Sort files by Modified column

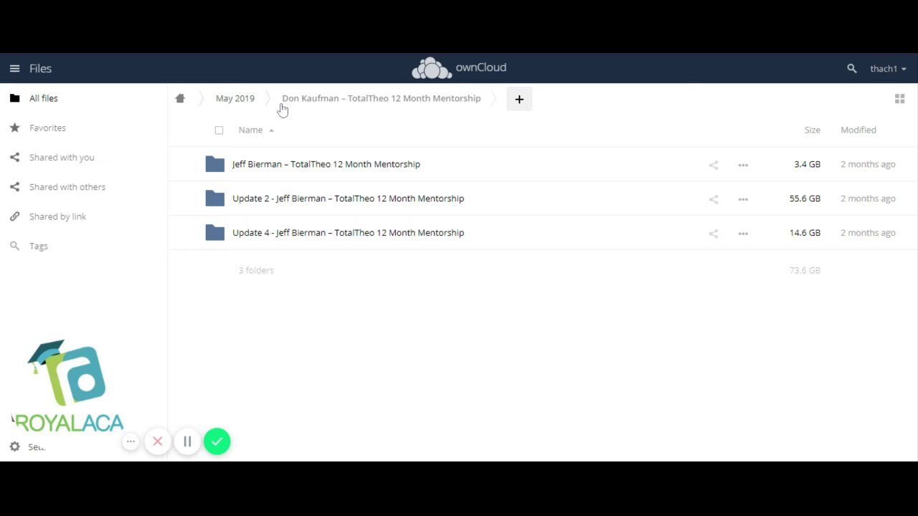pyautogui.click(x=858, y=130)
